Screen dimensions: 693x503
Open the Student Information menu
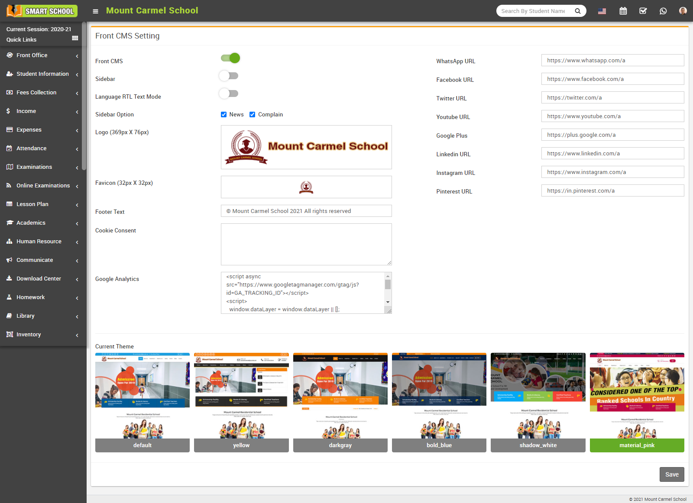tap(42, 74)
